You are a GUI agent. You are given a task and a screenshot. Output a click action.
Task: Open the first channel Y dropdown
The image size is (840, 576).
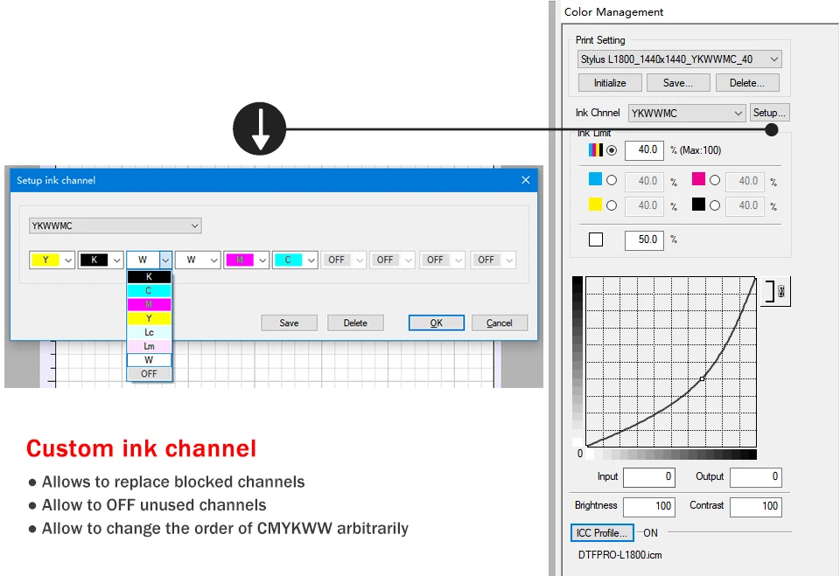pyautogui.click(x=68, y=260)
